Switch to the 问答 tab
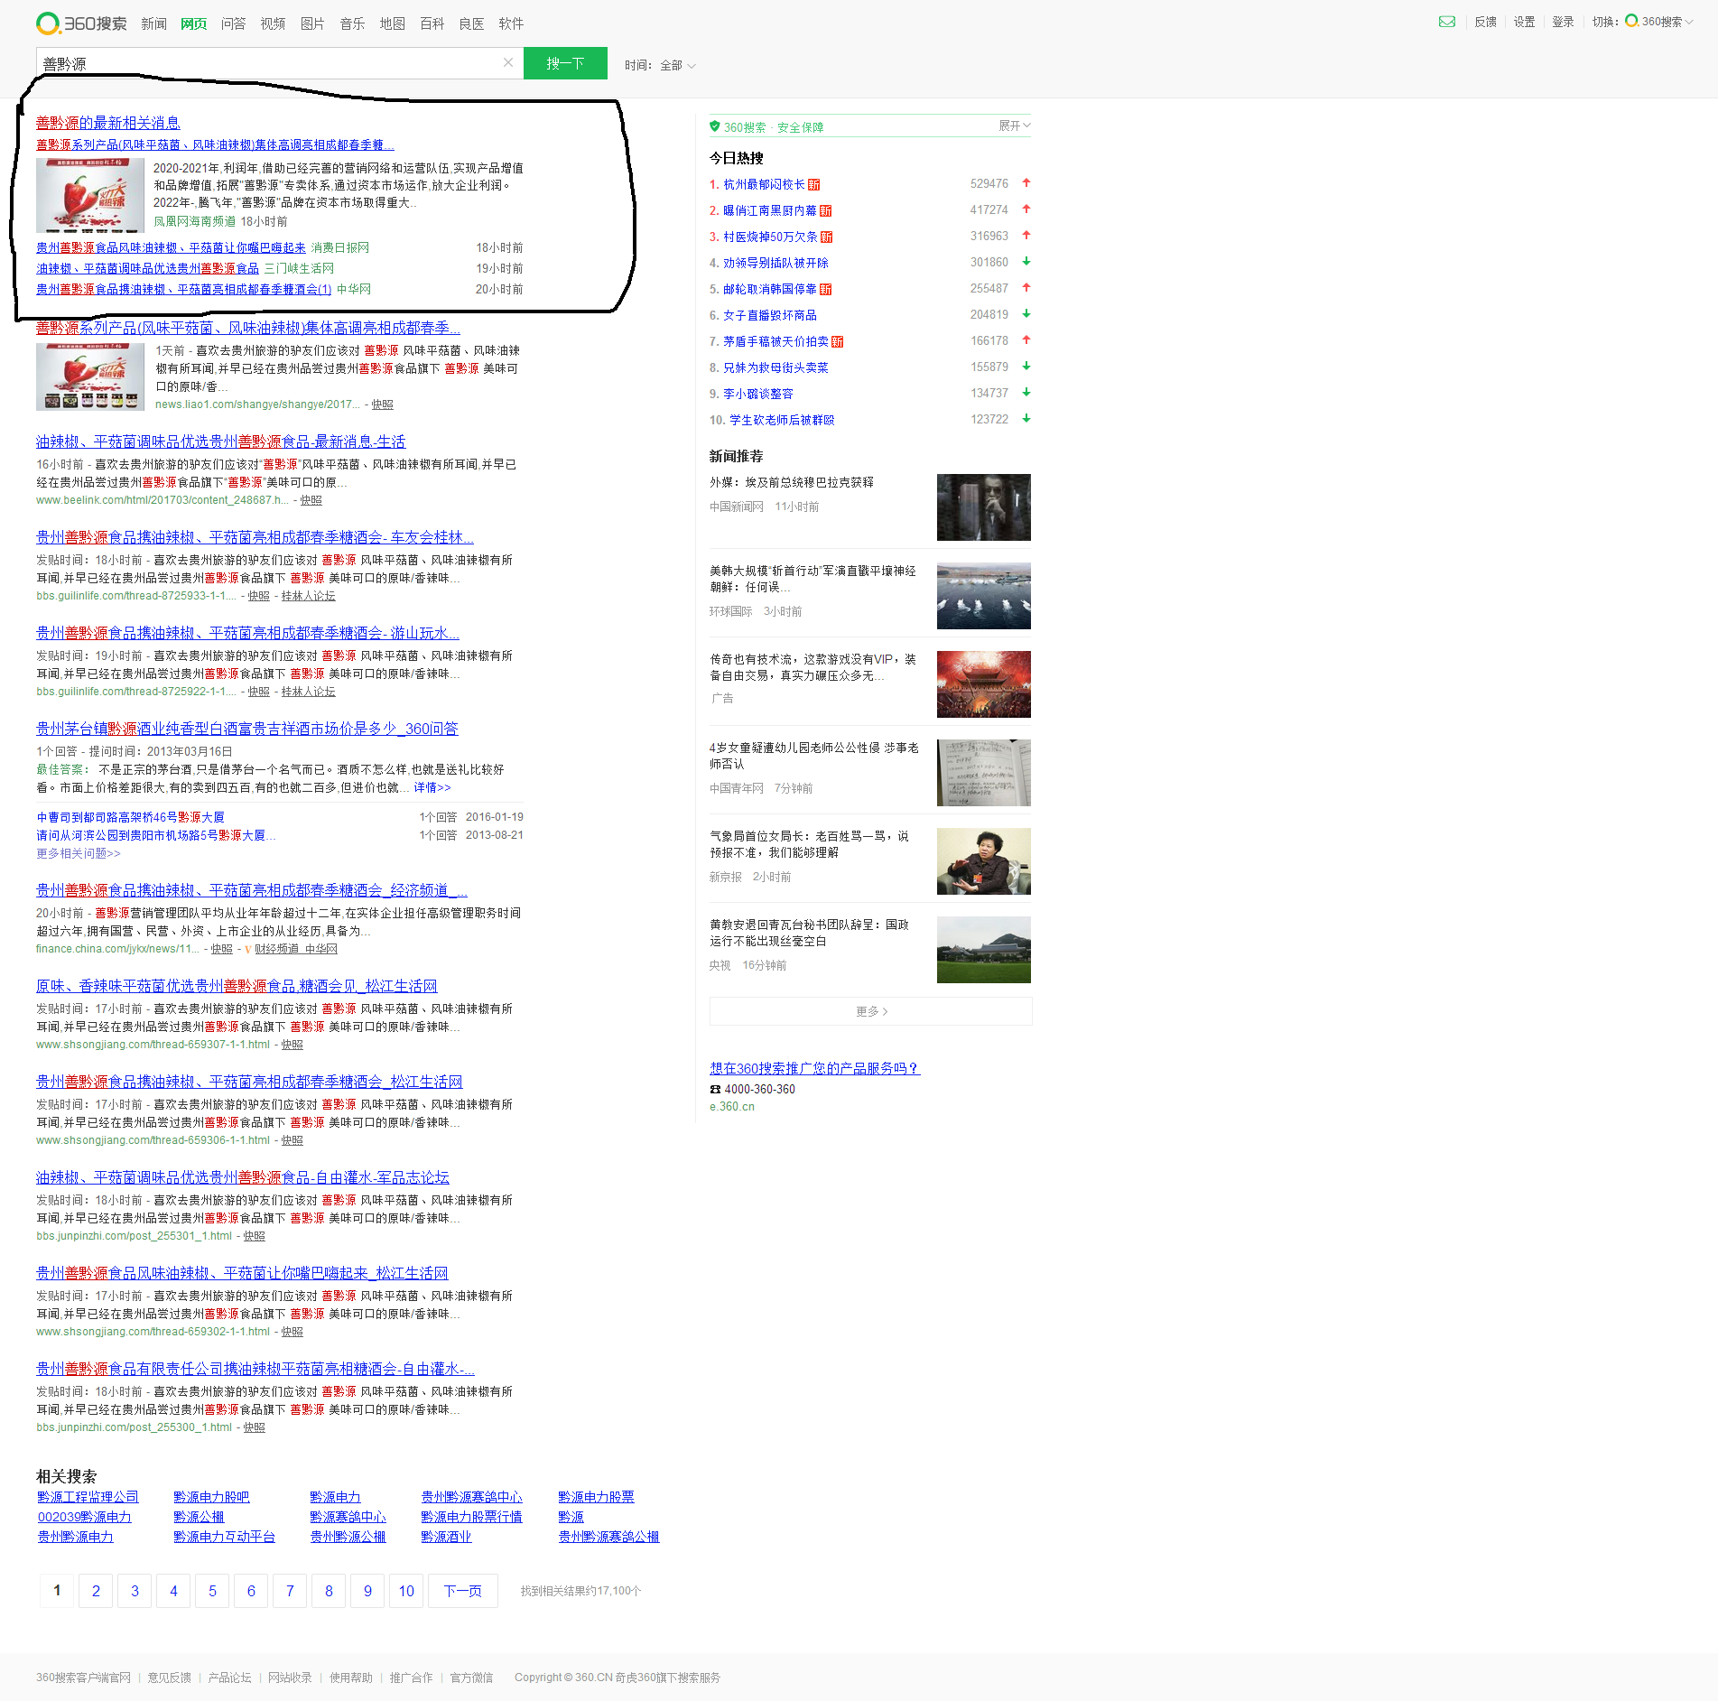Viewport: 1718px width, 1701px height. (x=233, y=23)
